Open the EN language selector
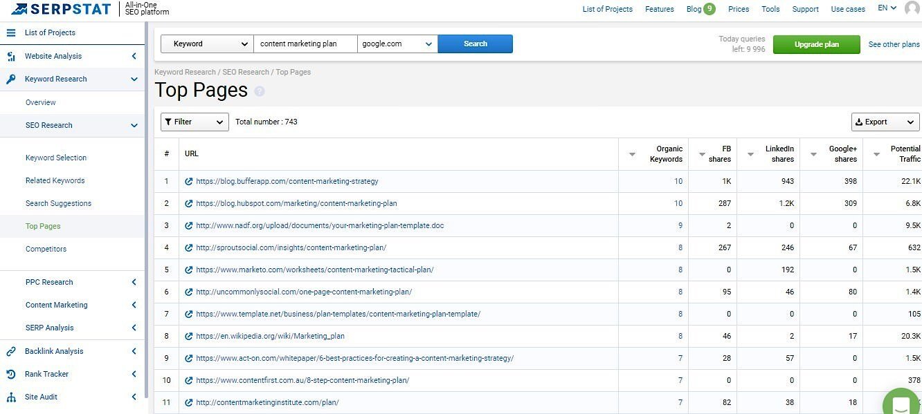 (x=887, y=8)
